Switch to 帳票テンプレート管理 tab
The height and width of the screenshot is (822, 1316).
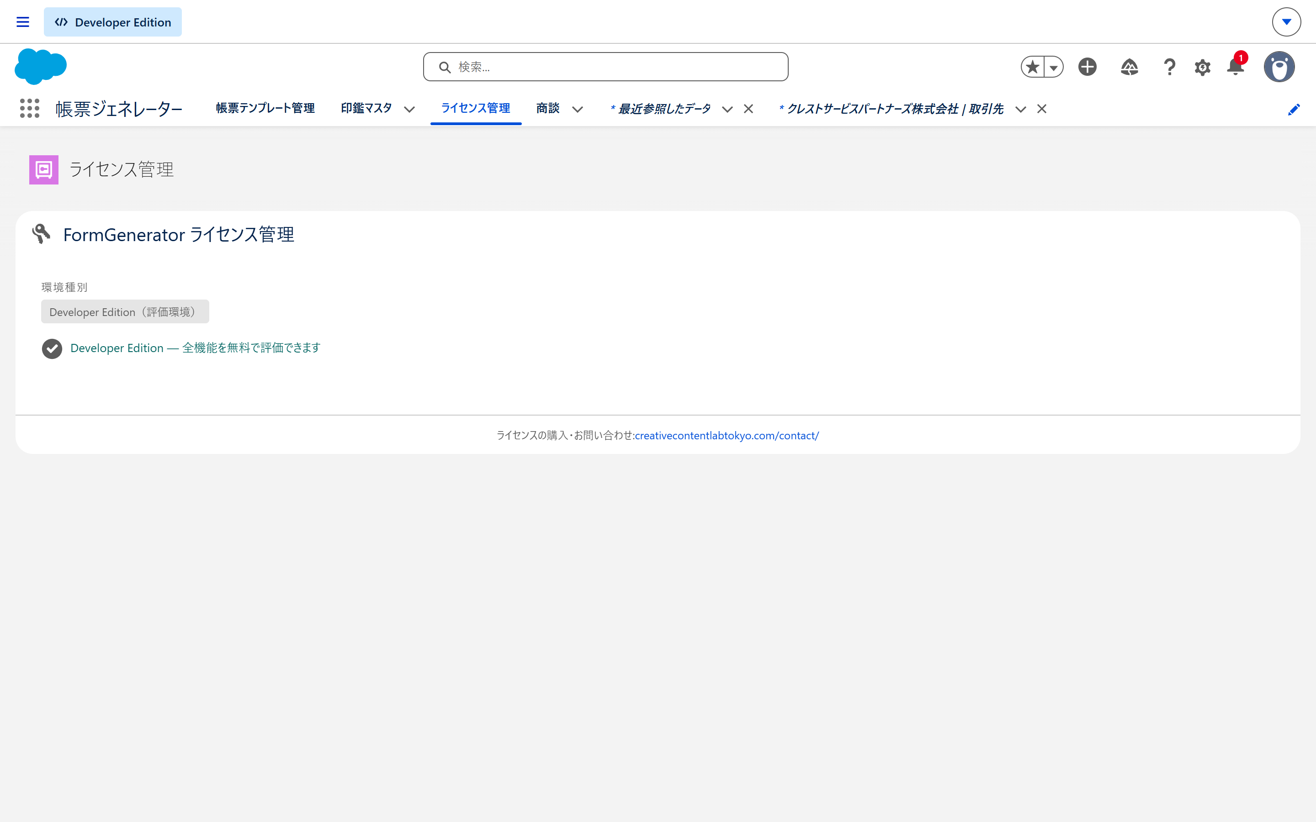(265, 108)
